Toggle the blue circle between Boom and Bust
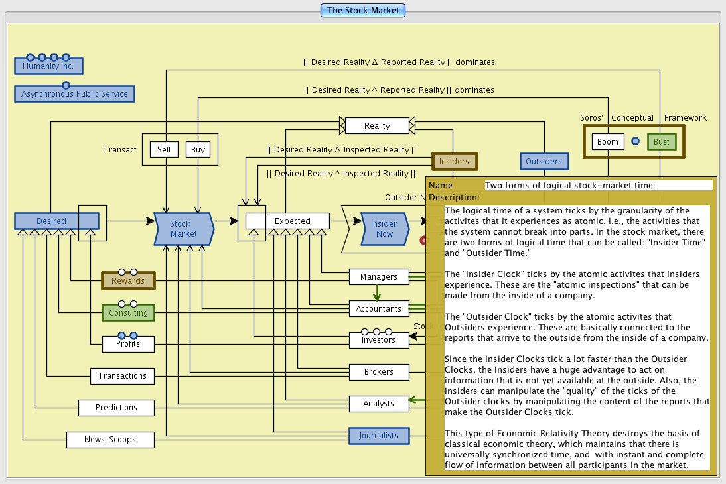Screen dimensions: 726x484 click(635, 141)
